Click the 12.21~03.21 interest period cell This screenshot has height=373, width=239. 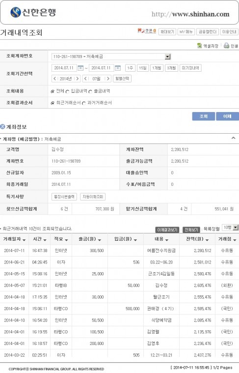pyautogui.click(x=161, y=355)
